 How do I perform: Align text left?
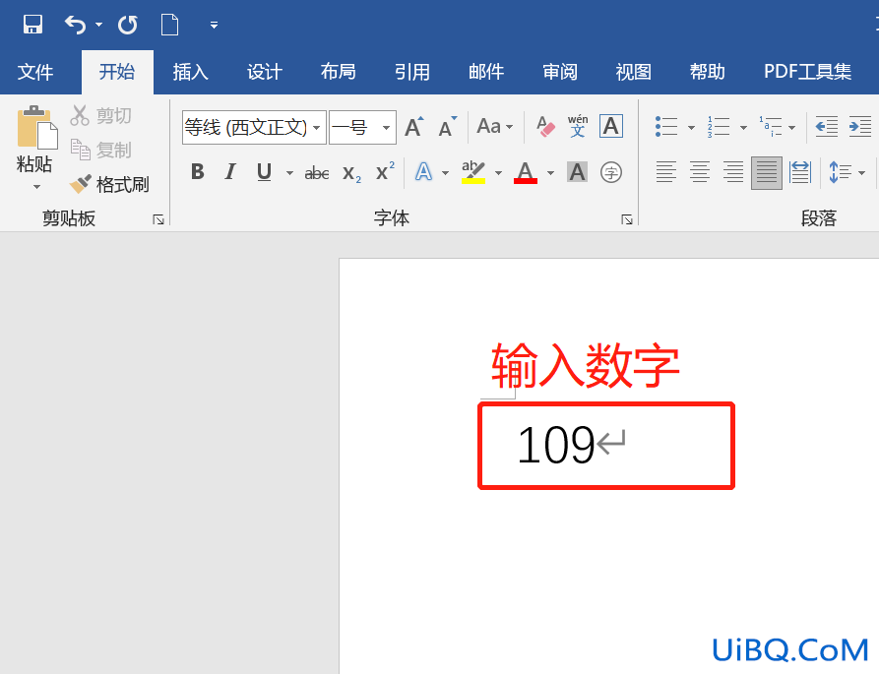[x=666, y=172]
